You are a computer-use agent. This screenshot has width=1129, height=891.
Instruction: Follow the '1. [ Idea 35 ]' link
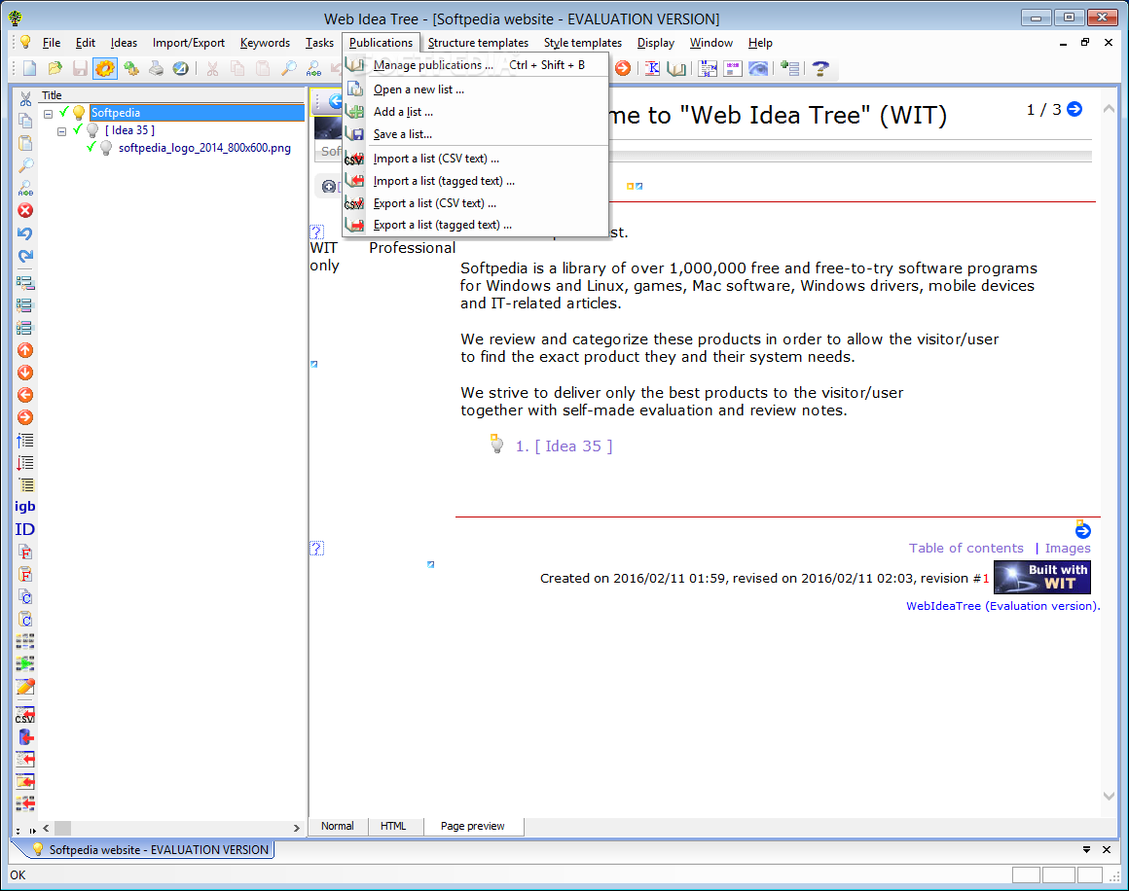[564, 446]
